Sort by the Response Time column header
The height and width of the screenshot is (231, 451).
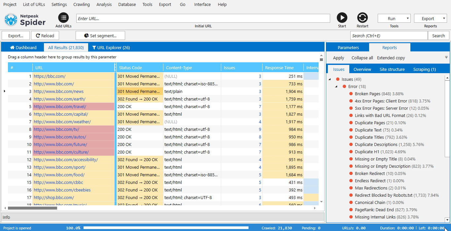(283, 68)
